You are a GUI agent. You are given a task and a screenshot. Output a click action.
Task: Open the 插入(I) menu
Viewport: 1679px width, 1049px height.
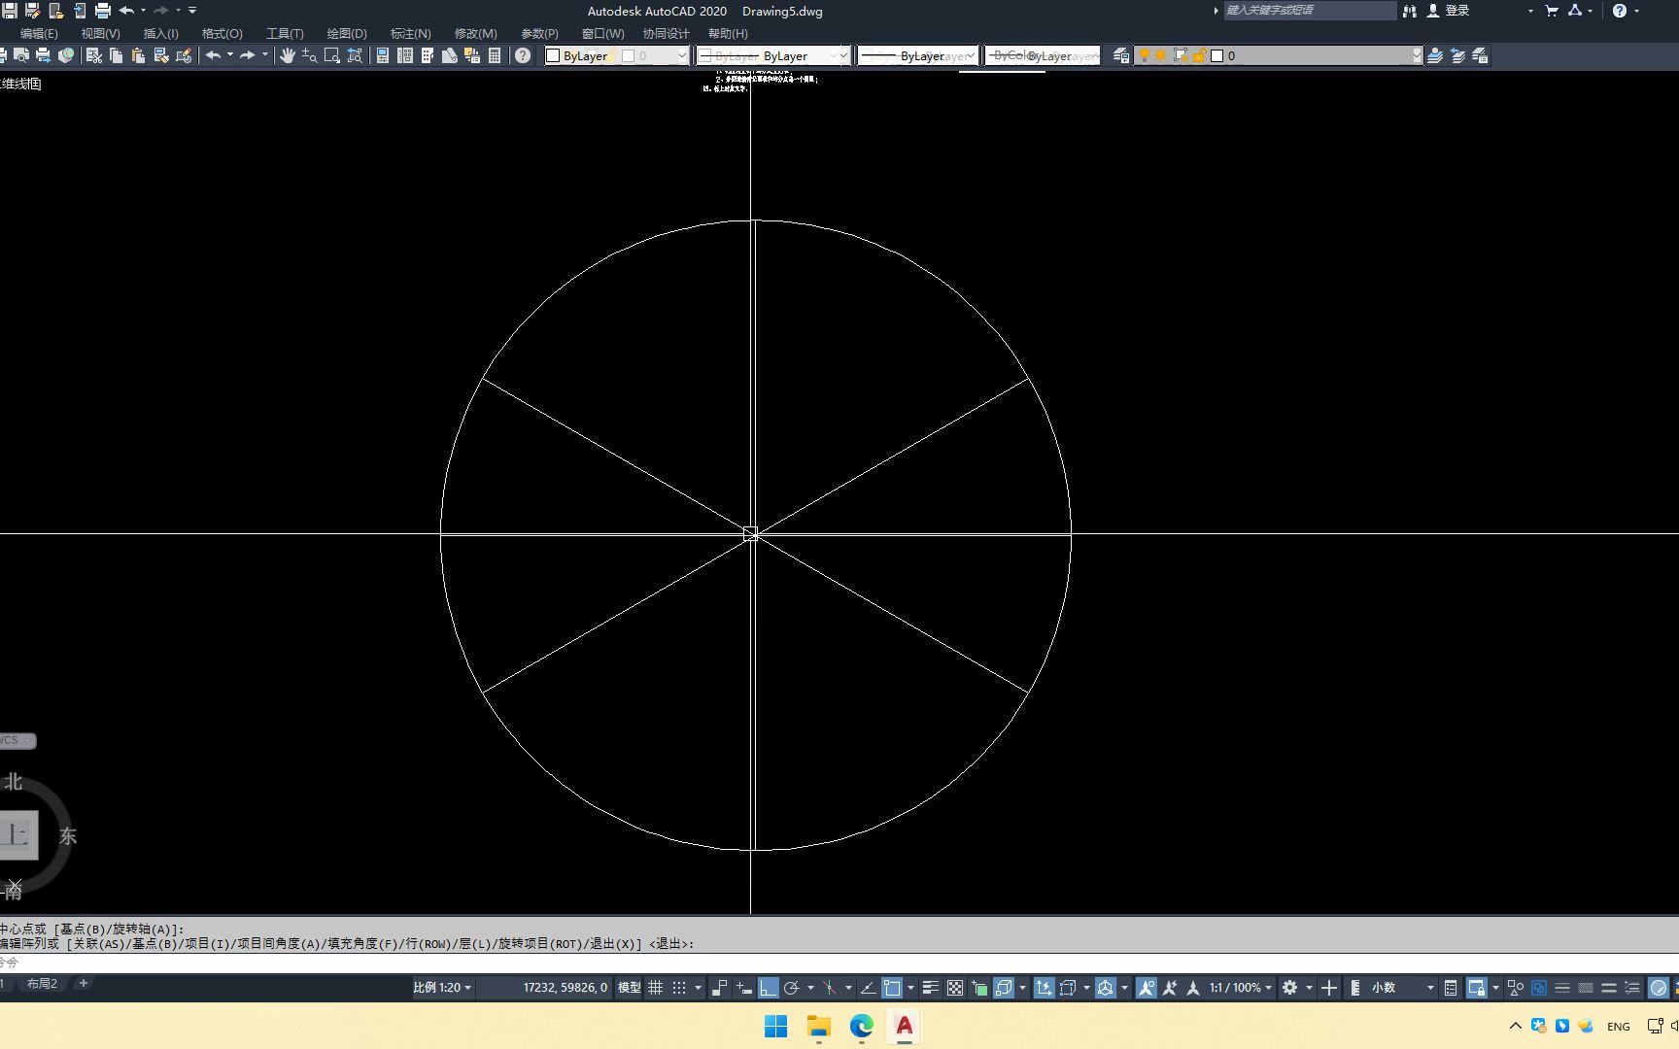coord(161,34)
